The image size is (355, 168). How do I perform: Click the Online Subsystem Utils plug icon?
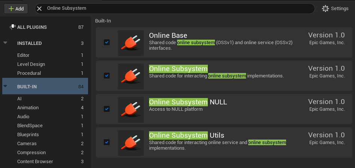click(131, 143)
